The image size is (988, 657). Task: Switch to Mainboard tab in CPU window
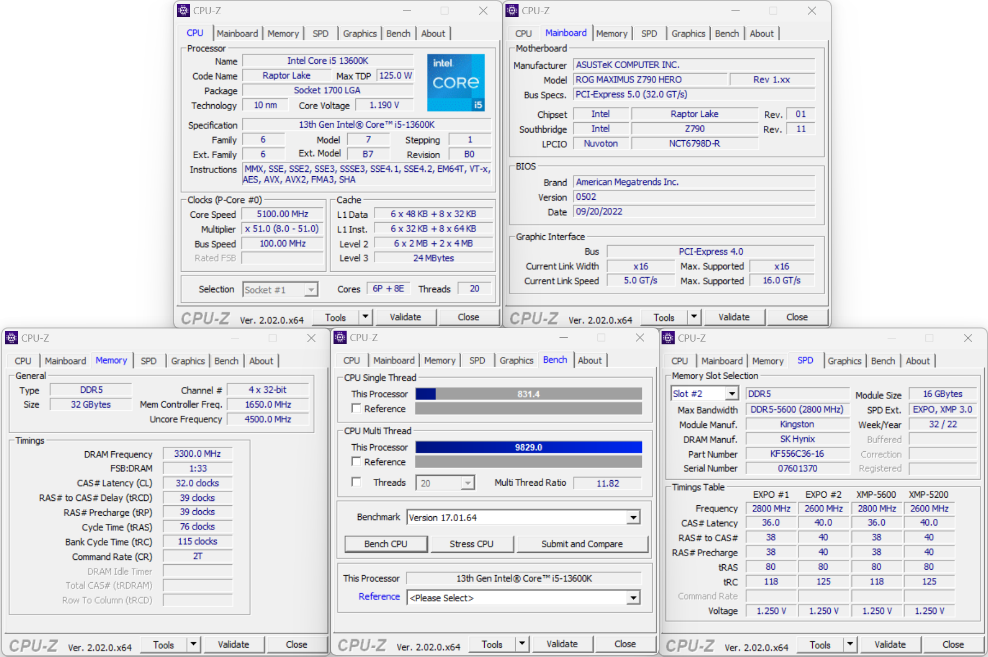[x=237, y=33]
